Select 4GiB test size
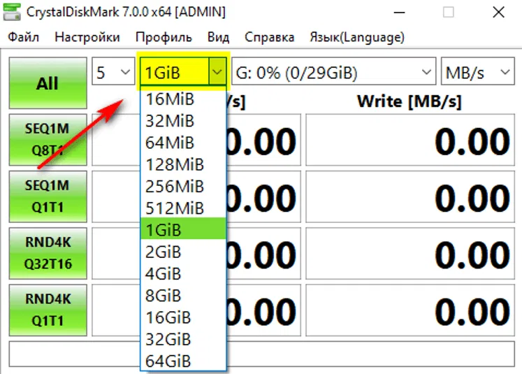The image size is (522, 374). (183, 274)
